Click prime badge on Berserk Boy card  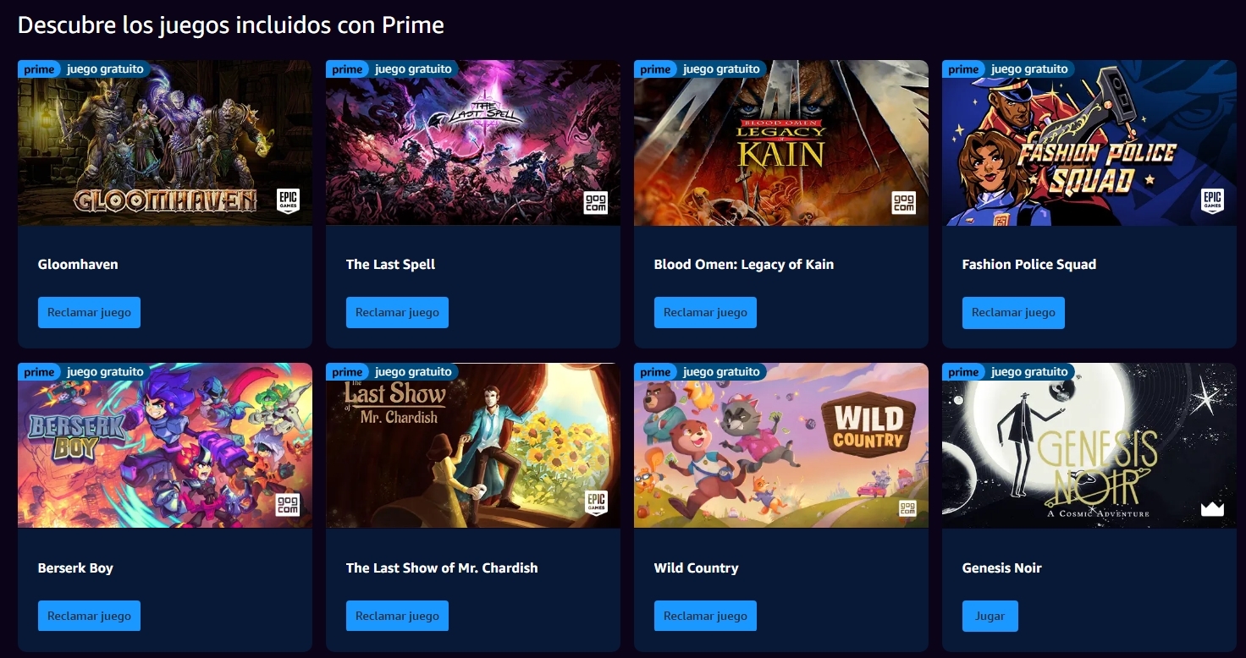pos(39,372)
